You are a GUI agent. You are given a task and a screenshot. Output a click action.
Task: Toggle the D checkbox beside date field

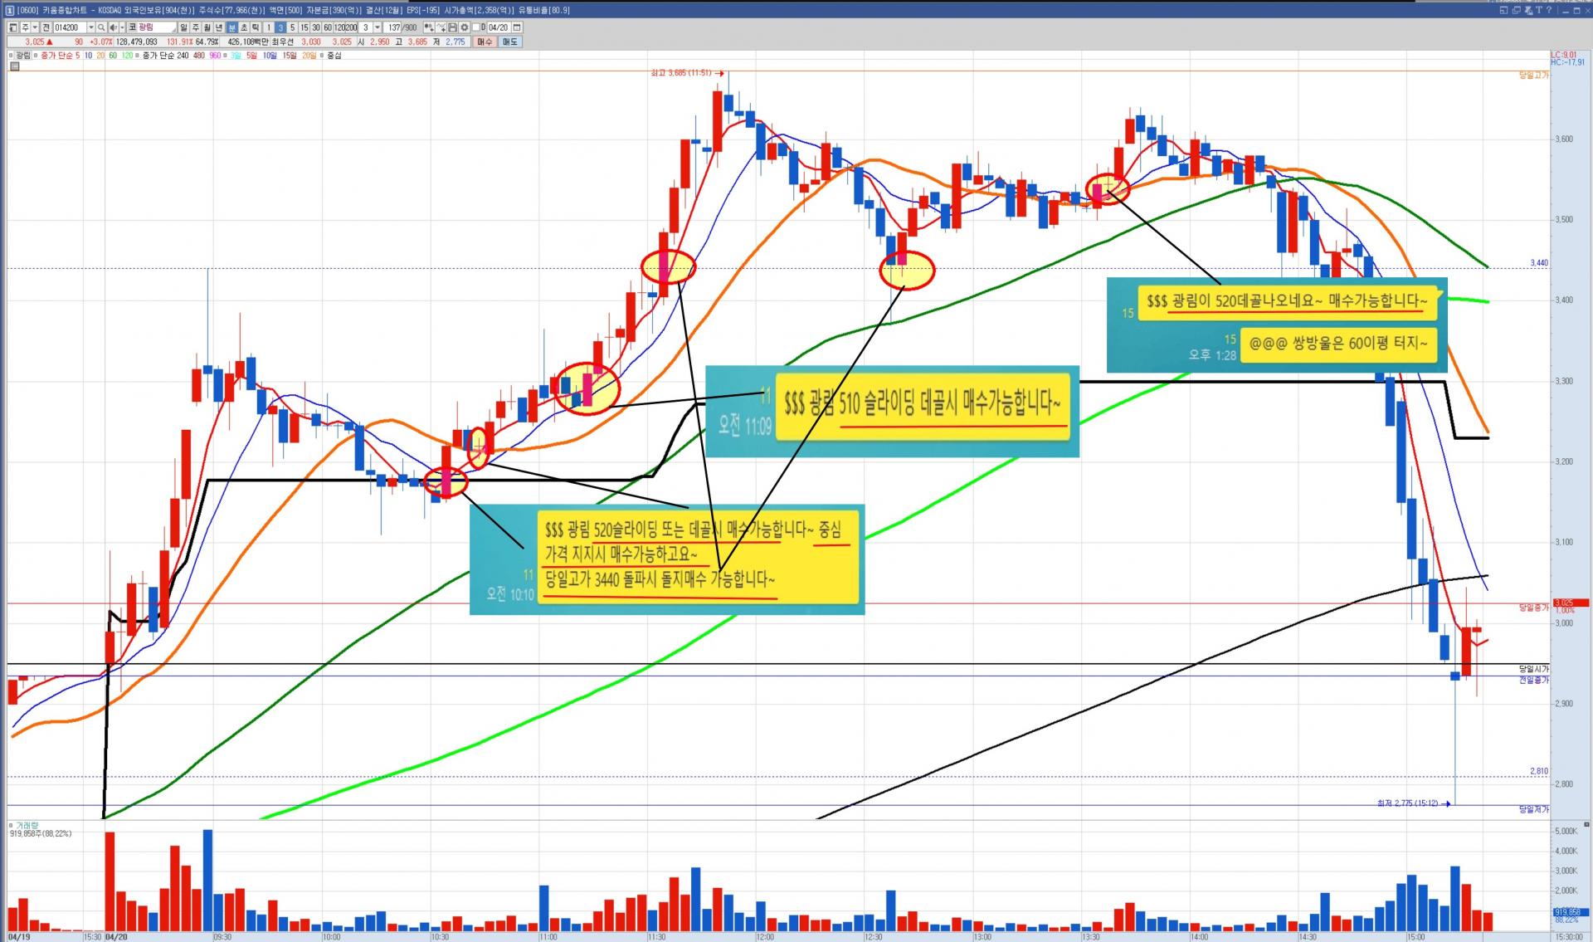476,27
